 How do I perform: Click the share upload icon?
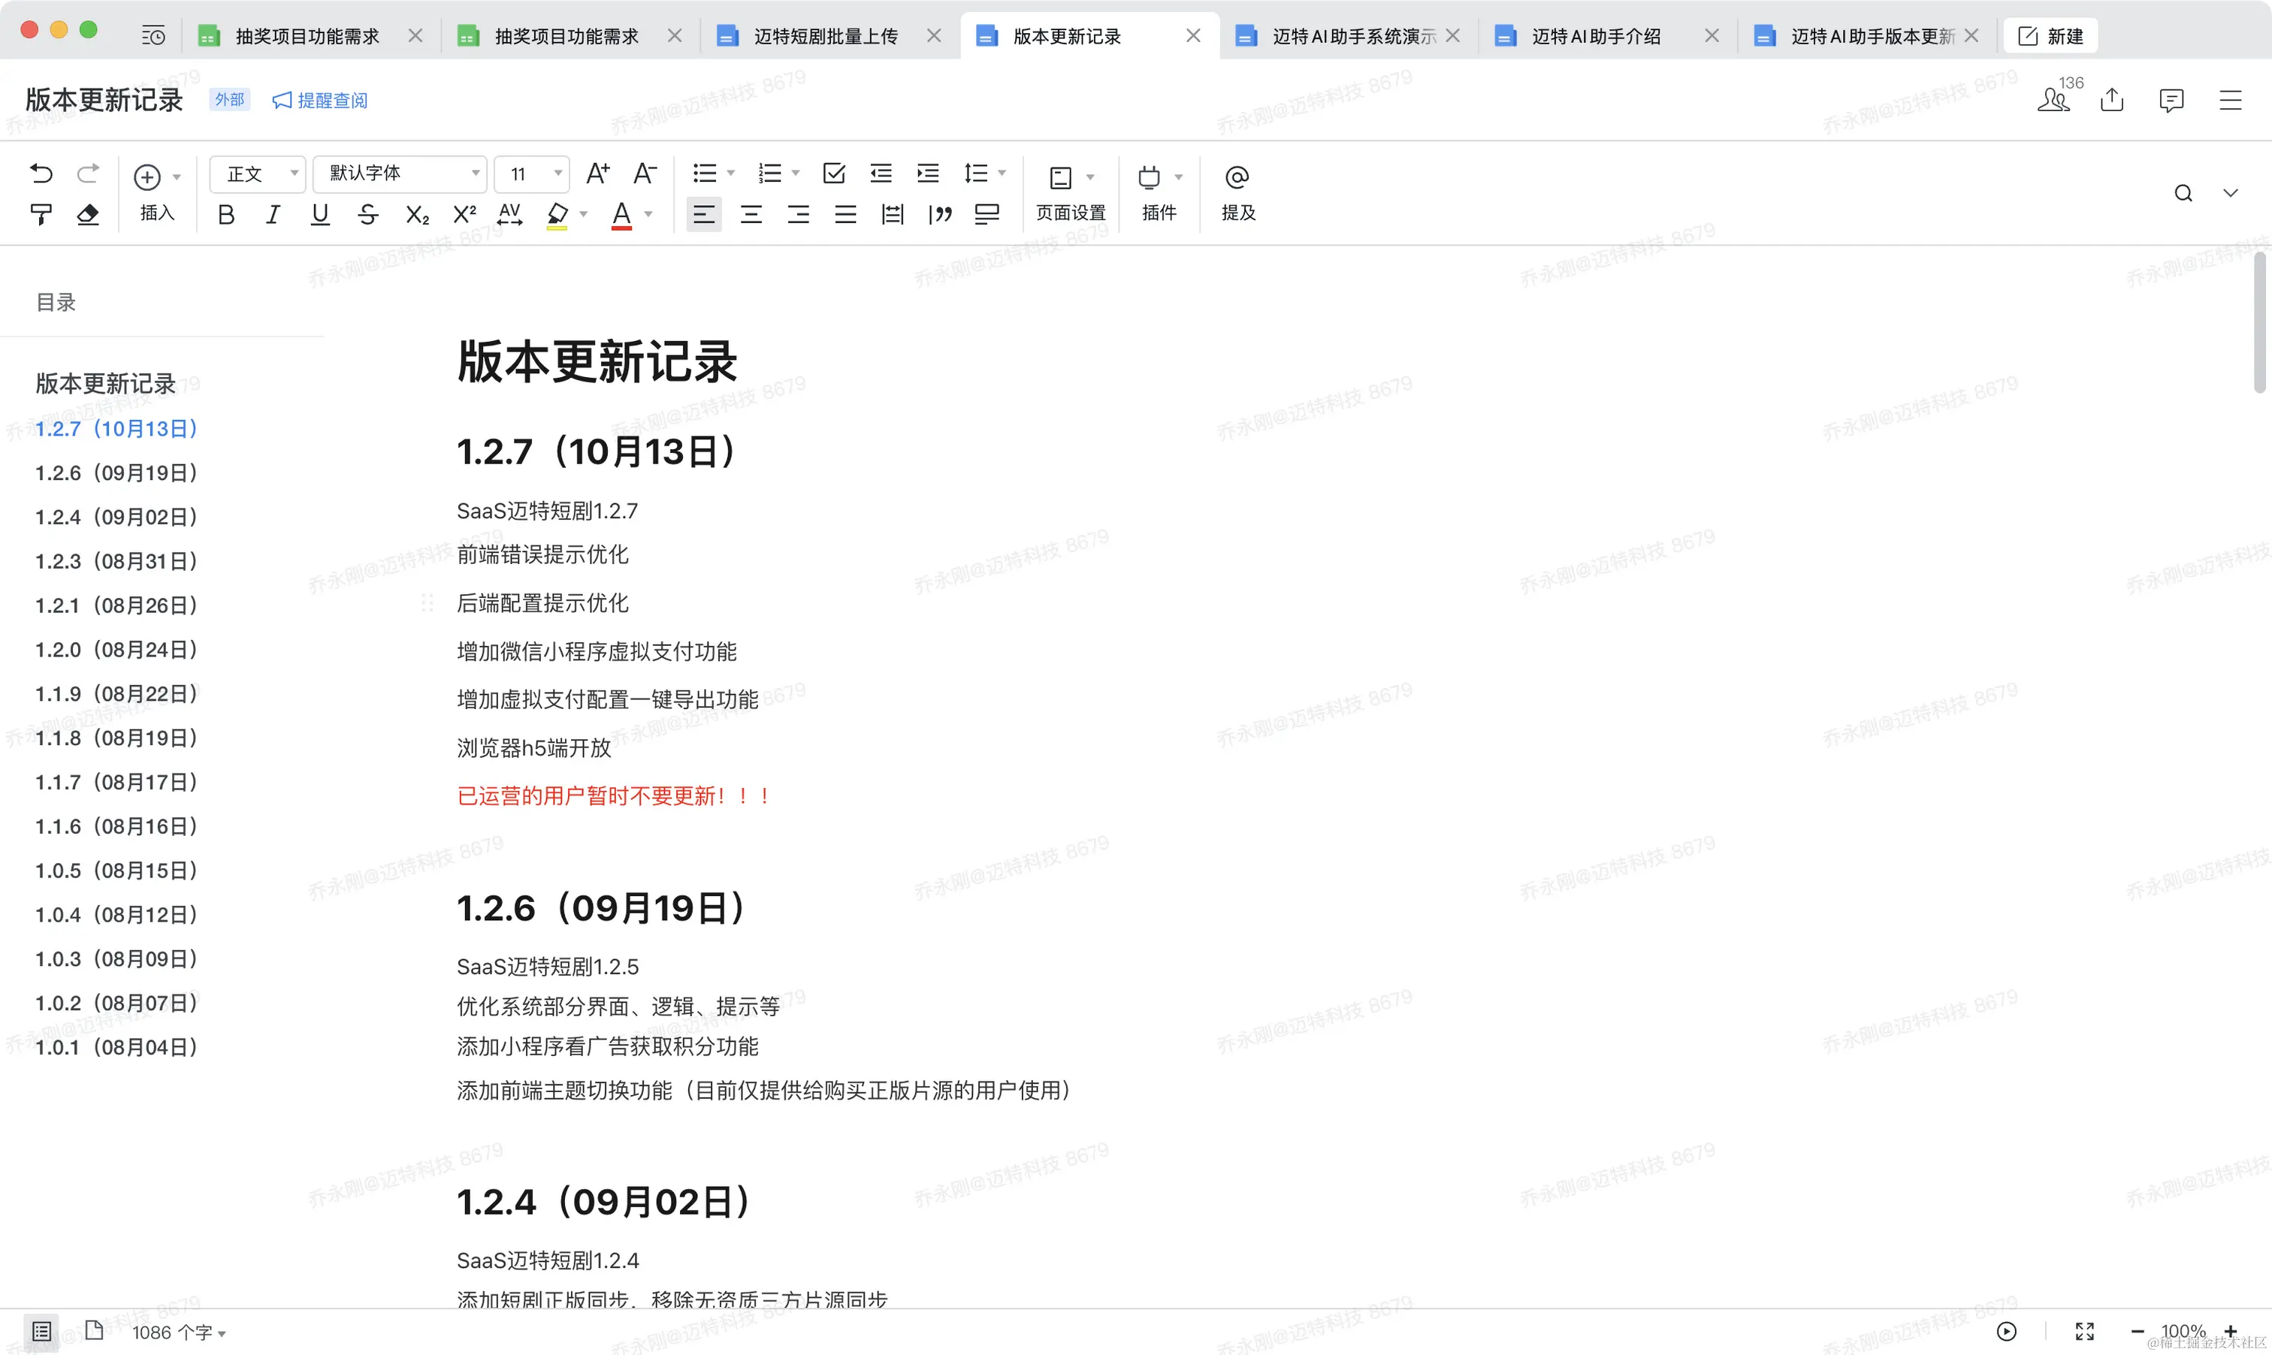tap(2111, 100)
